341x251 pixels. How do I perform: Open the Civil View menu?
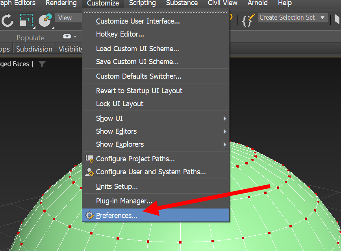(222, 3)
